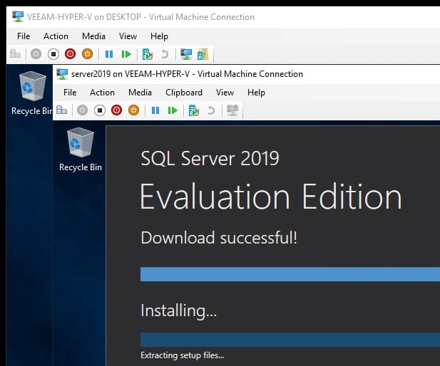Click orange Save icon in server2019 toolbar
The width and height of the screenshot is (440, 366).
tap(133, 110)
